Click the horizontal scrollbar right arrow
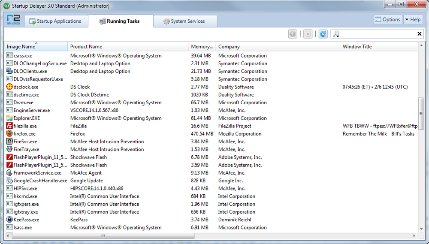Viewport: 429px width, 244px height. (414, 236)
